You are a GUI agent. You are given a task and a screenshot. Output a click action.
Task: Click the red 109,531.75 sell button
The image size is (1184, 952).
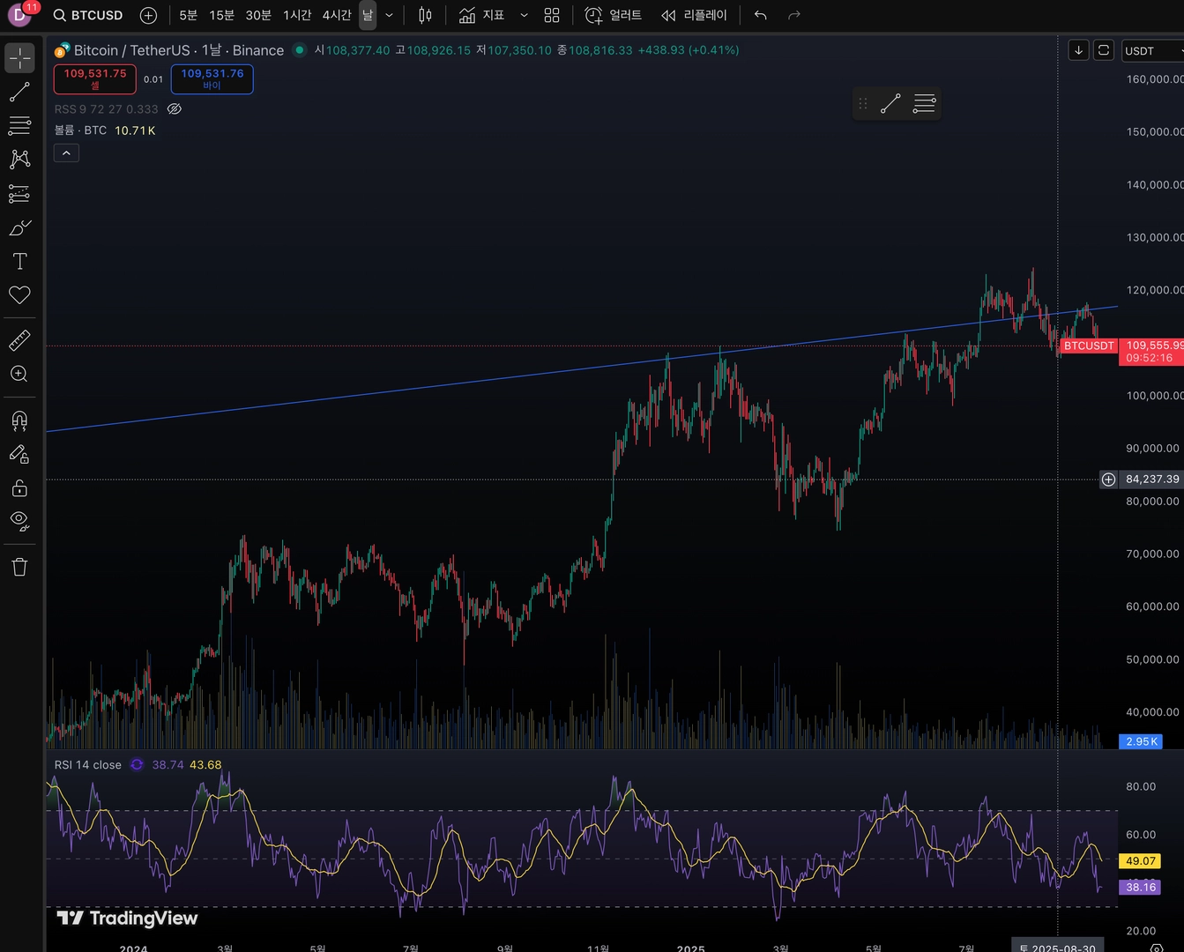[95, 78]
